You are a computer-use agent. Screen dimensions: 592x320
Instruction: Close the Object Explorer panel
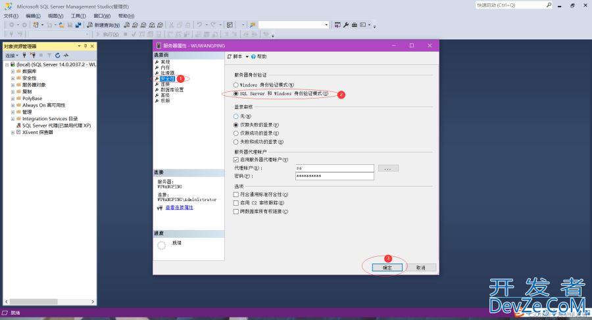[x=91, y=46]
